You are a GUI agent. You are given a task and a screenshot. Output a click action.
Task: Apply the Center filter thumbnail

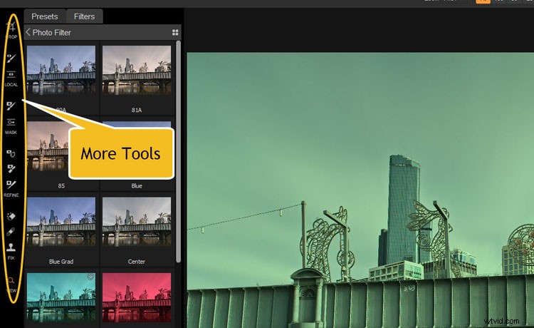click(137, 222)
